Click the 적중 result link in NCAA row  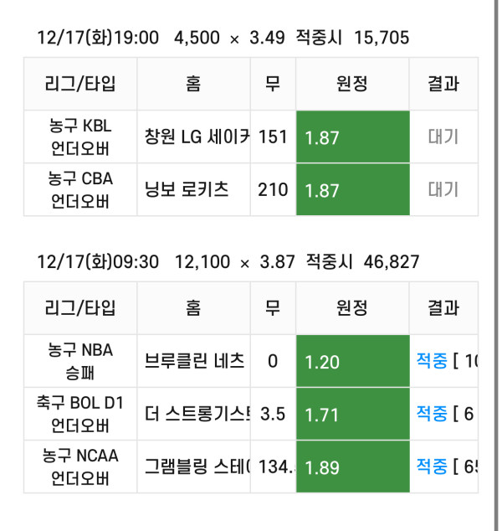pyautogui.click(x=432, y=466)
